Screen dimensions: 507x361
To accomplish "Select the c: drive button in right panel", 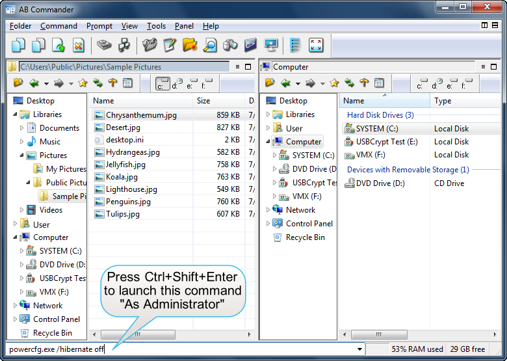I will tap(422, 83).
